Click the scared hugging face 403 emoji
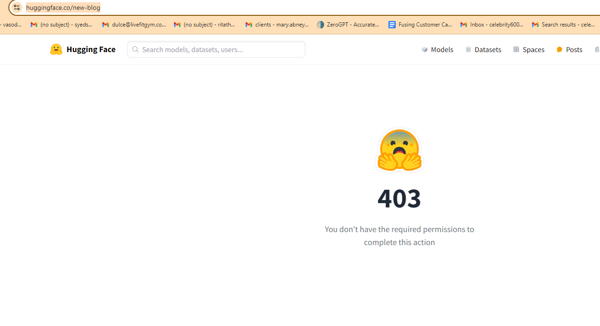Image resolution: width=600 pixels, height=326 pixels. coord(400,150)
